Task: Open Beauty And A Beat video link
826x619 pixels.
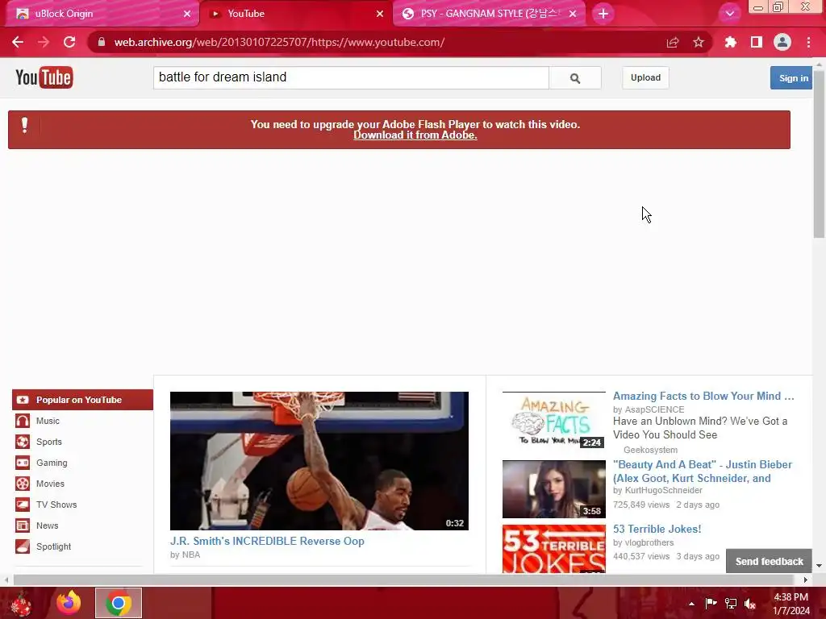Action: [703, 471]
